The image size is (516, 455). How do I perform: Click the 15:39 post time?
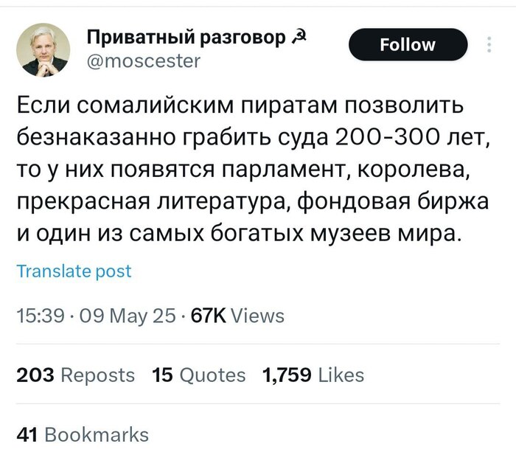click(35, 316)
